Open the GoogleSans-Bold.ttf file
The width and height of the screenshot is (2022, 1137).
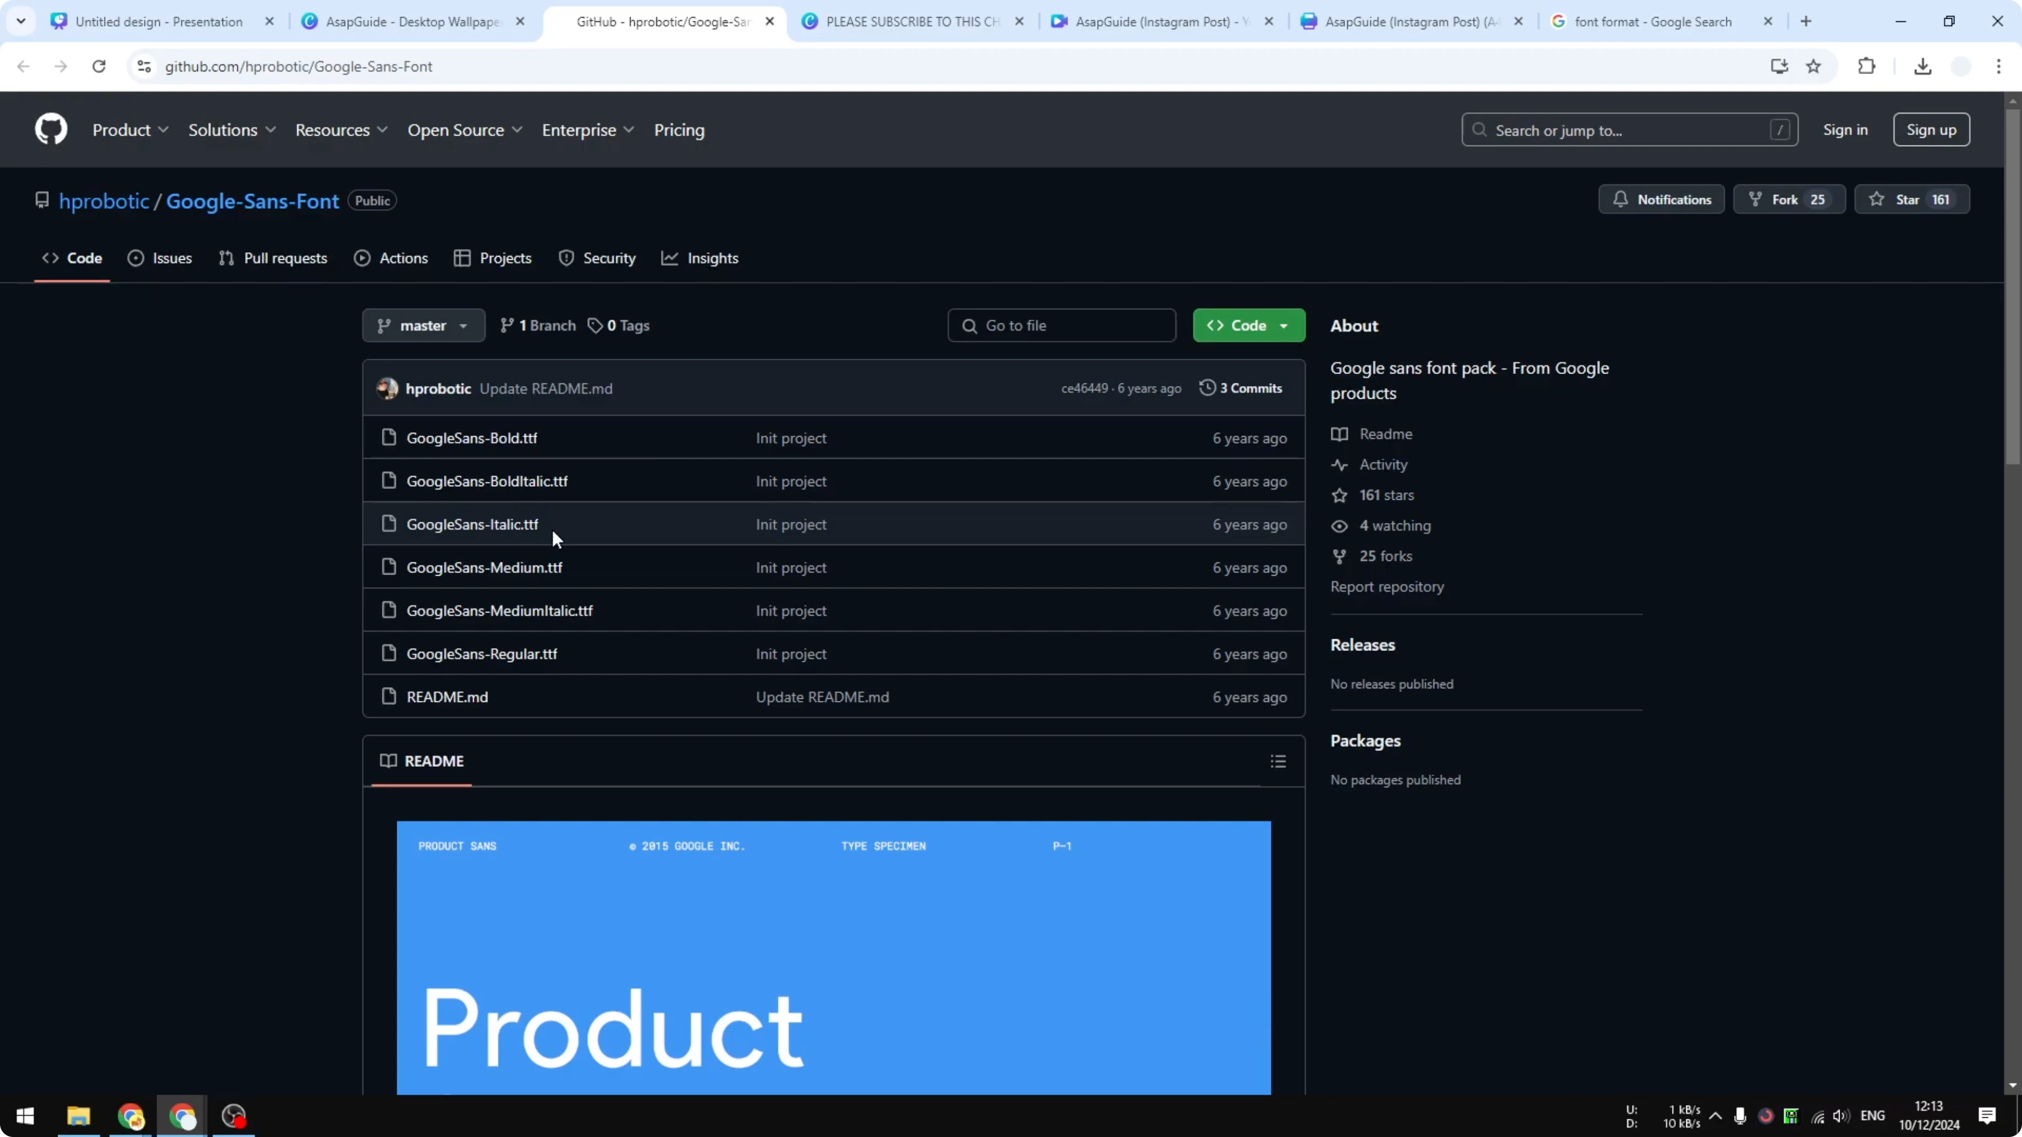472,438
